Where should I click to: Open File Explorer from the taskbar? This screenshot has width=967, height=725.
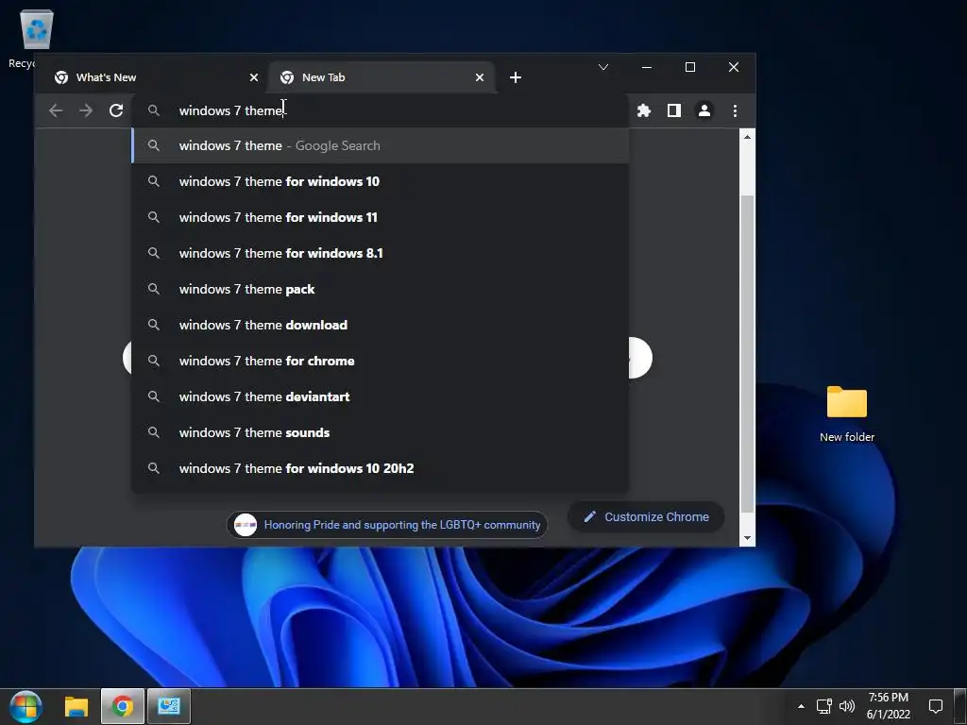click(76, 706)
